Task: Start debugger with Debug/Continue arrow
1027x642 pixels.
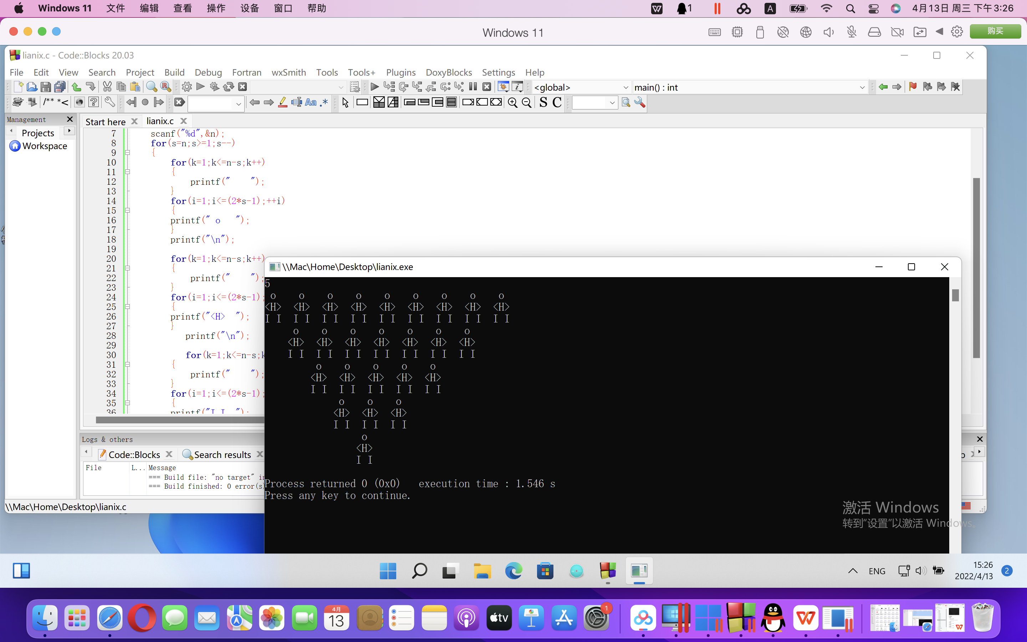Action: [x=374, y=87]
